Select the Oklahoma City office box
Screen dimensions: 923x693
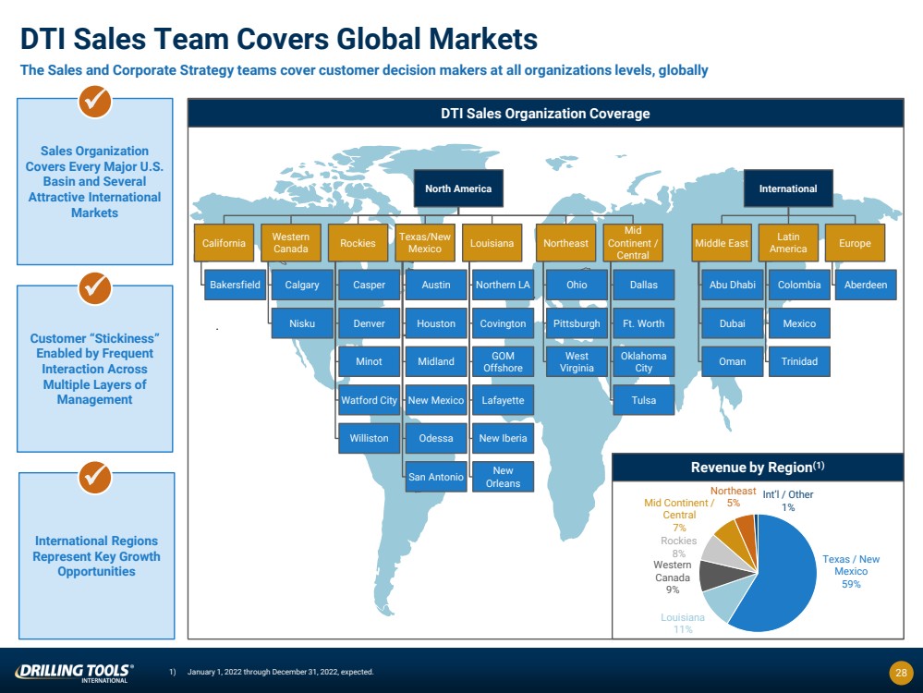click(644, 361)
